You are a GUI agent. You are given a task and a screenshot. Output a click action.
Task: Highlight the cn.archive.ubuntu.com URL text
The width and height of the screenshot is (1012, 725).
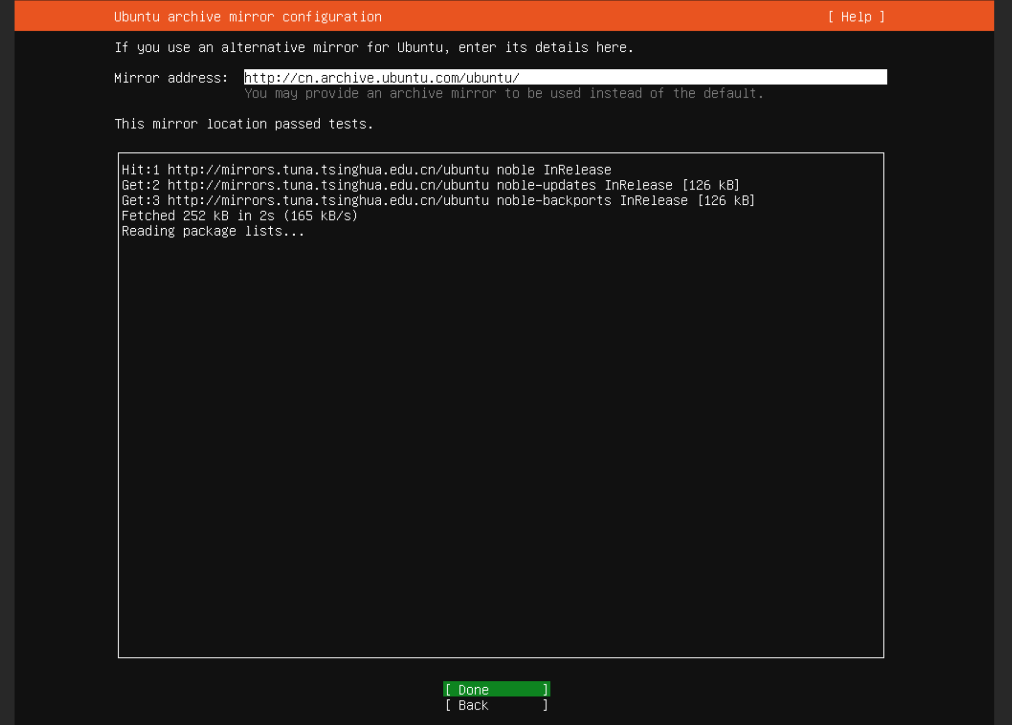381,77
